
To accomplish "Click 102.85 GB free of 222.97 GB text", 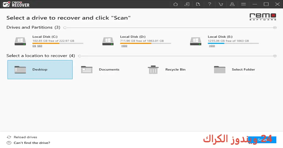I will (x=53, y=41).
